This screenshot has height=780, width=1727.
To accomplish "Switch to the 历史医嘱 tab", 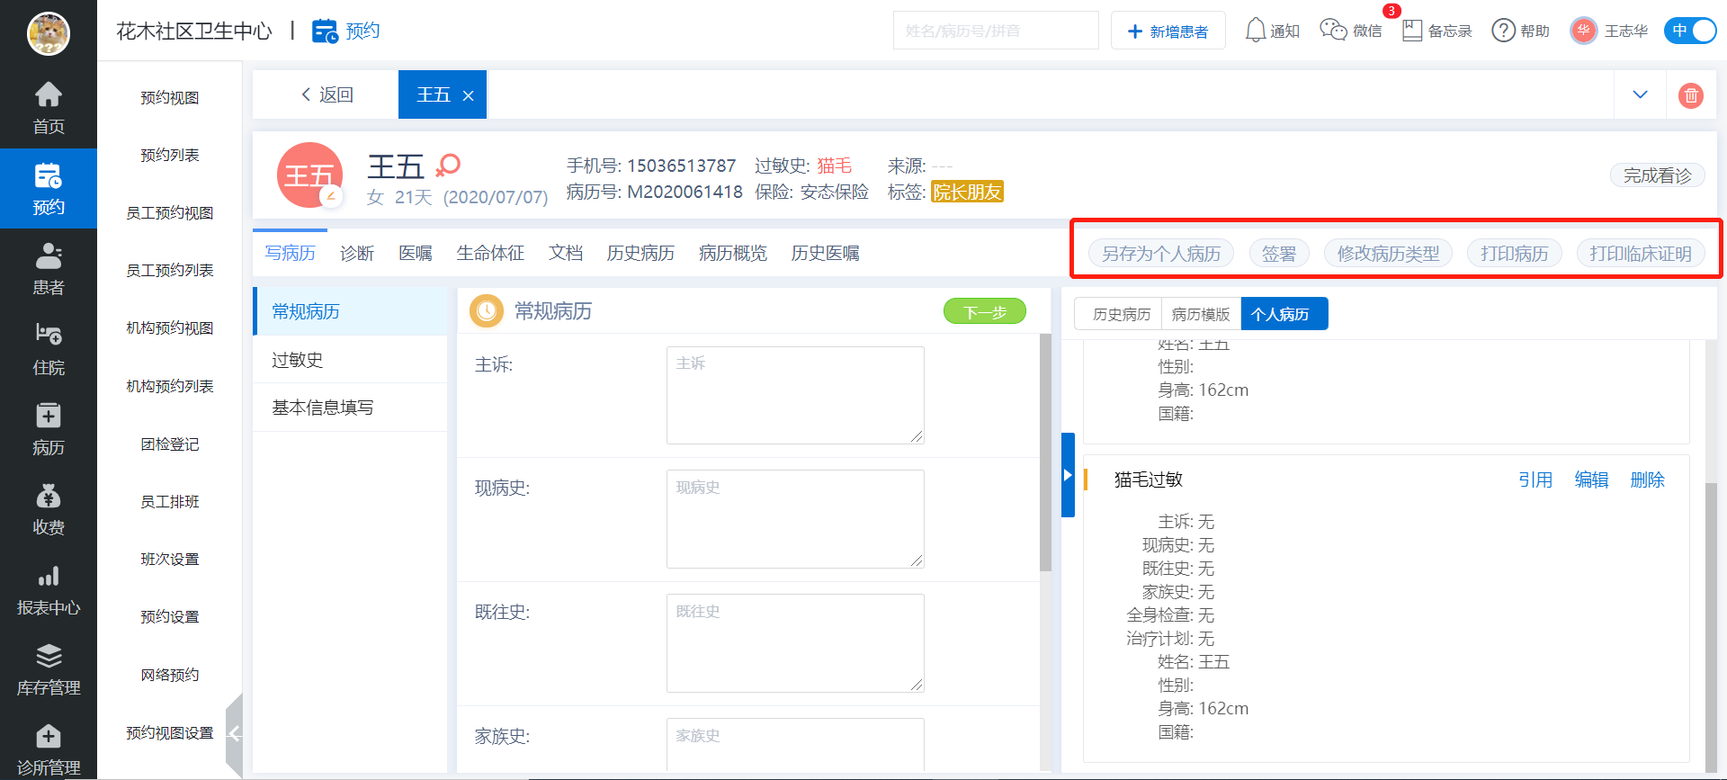I will [x=825, y=253].
